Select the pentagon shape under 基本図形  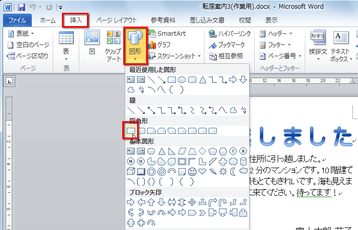213,151
